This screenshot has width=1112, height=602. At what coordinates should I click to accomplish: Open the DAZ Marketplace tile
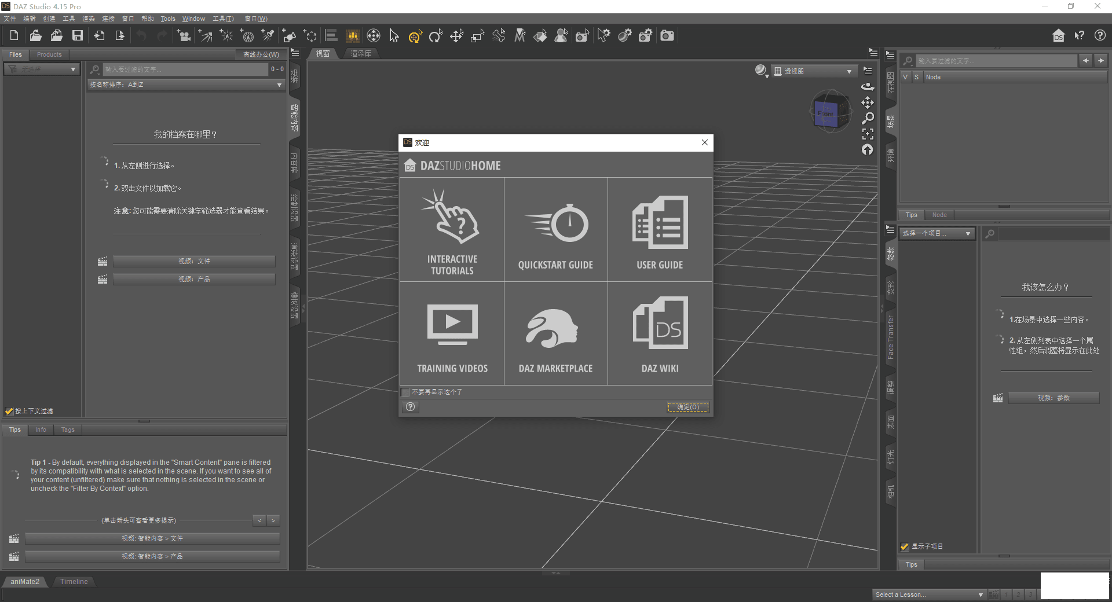555,333
